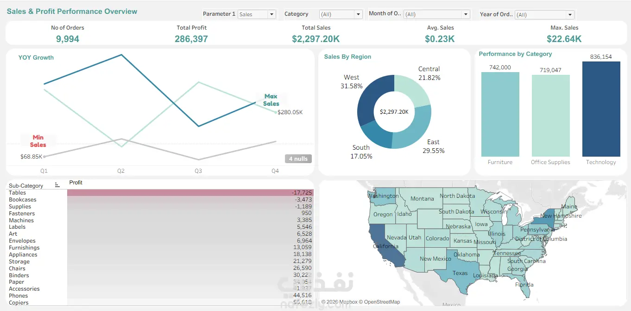Click the YOY Growth chart title
Viewport: 631px width, 311px height.
(x=36, y=58)
